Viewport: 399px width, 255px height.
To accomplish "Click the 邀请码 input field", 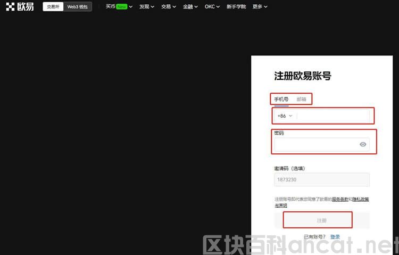I will click(x=322, y=179).
